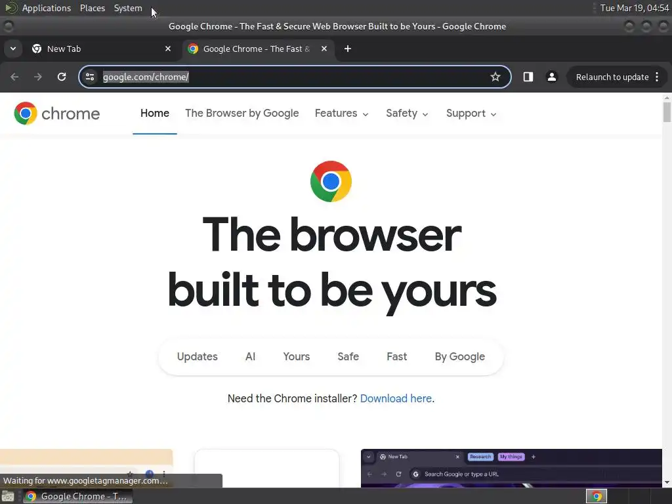
Task: Click the scrollbar down arrow
Action: (667, 482)
